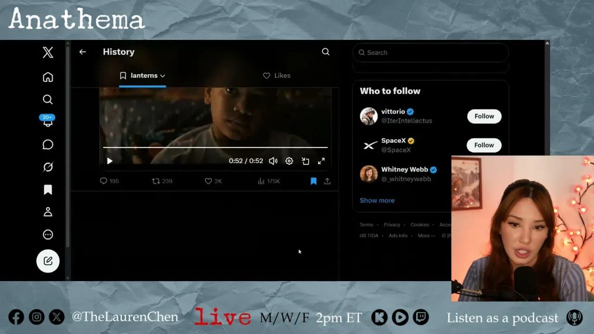This screenshot has height=334, width=594.
Task: Remove the bookmark from the post
Action: click(x=314, y=181)
